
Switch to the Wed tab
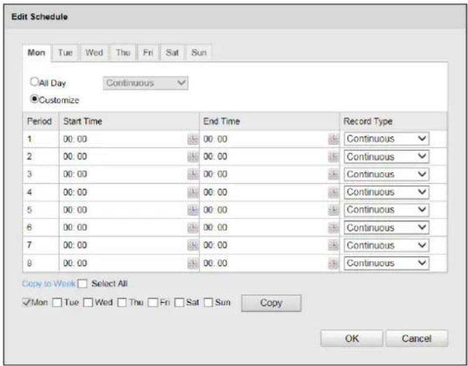point(94,53)
